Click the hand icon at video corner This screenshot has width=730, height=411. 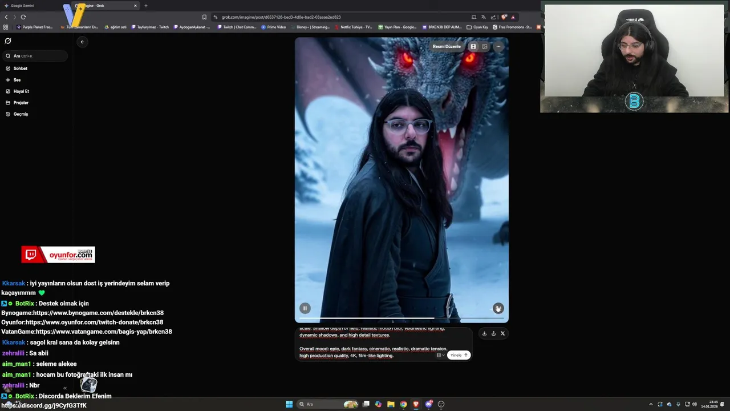498,308
